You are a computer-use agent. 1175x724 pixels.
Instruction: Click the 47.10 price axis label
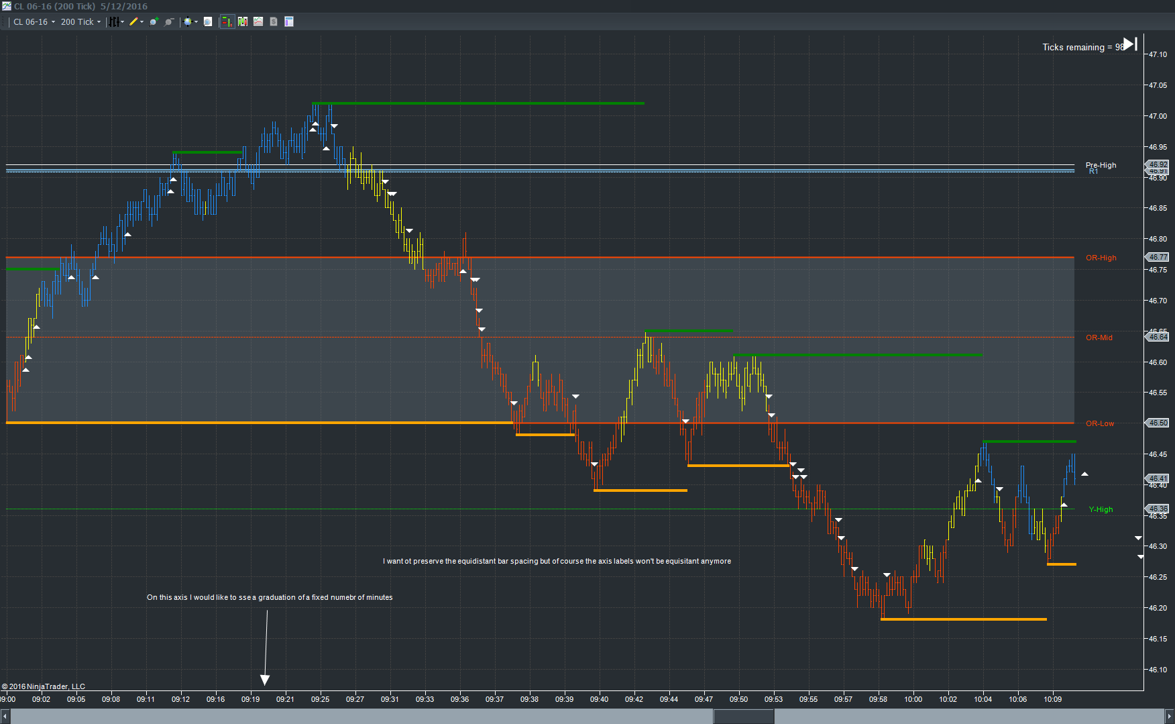pyautogui.click(x=1158, y=54)
